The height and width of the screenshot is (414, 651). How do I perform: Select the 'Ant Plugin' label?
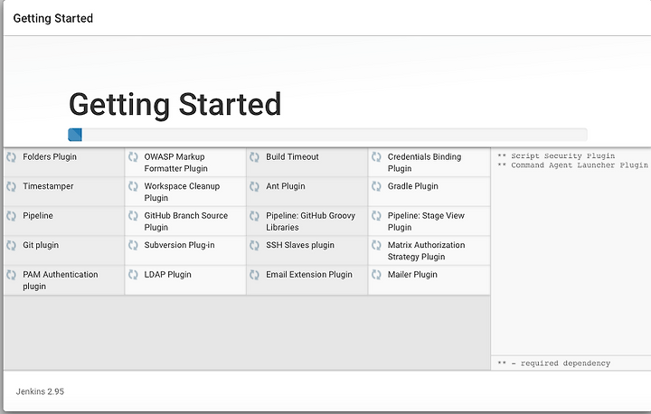286,186
